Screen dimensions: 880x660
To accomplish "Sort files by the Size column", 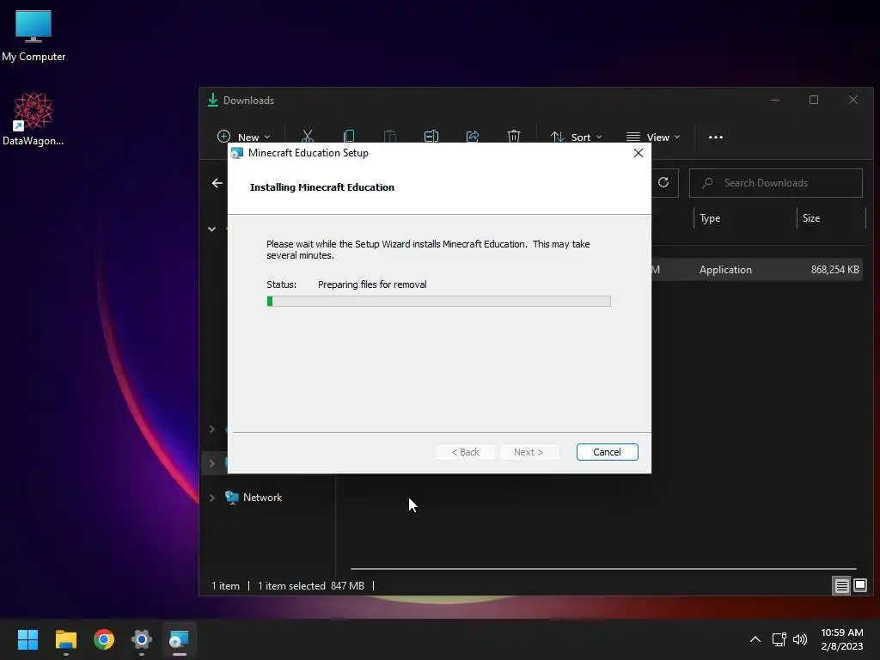I will (x=831, y=218).
